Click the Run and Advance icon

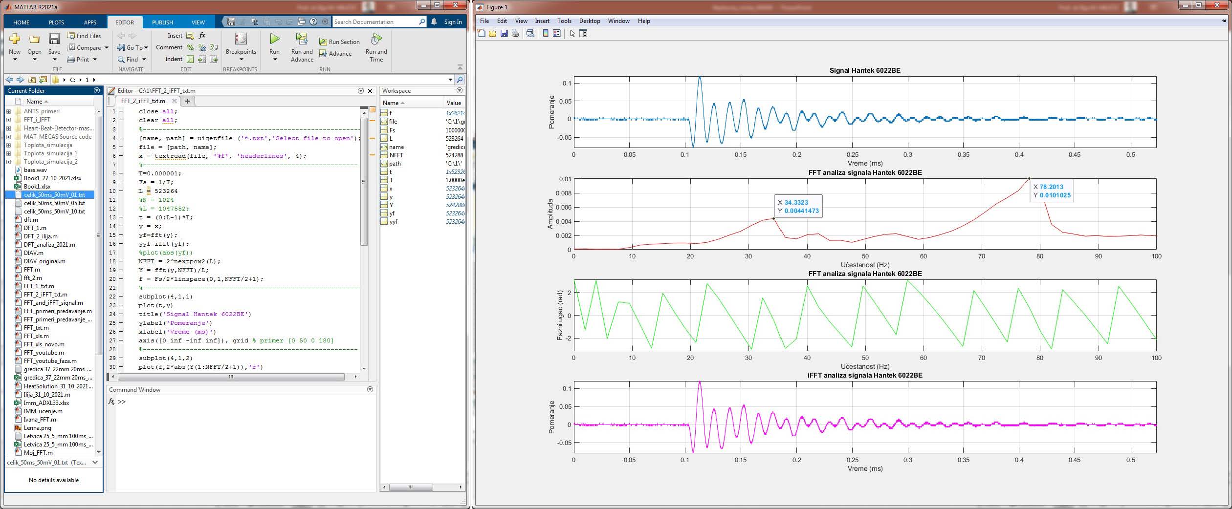point(302,39)
